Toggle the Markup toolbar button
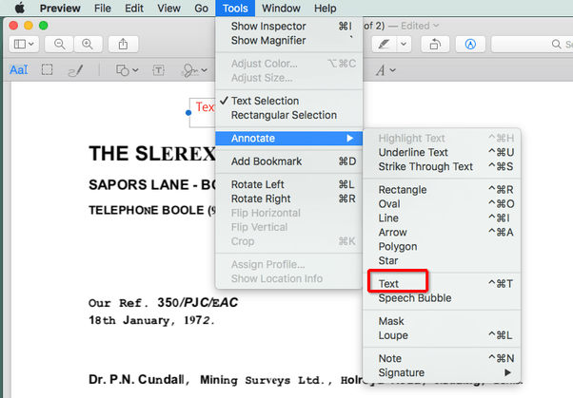 click(x=470, y=44)
